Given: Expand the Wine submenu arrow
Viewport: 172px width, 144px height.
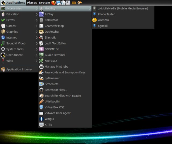Looking at the screenshot, I should coord(37,61).
